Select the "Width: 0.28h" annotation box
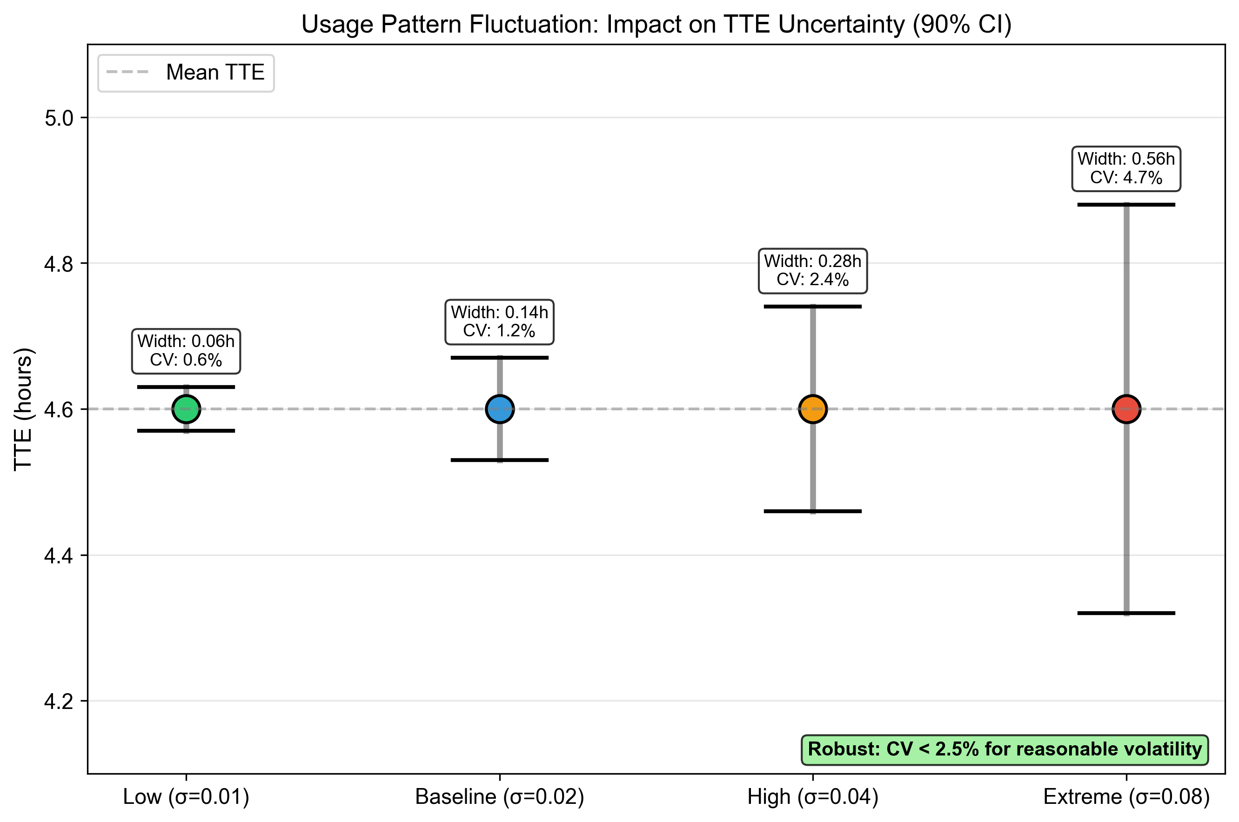Image resolution: width=1239 pixels, height=822 pixels. pos(813,270)
